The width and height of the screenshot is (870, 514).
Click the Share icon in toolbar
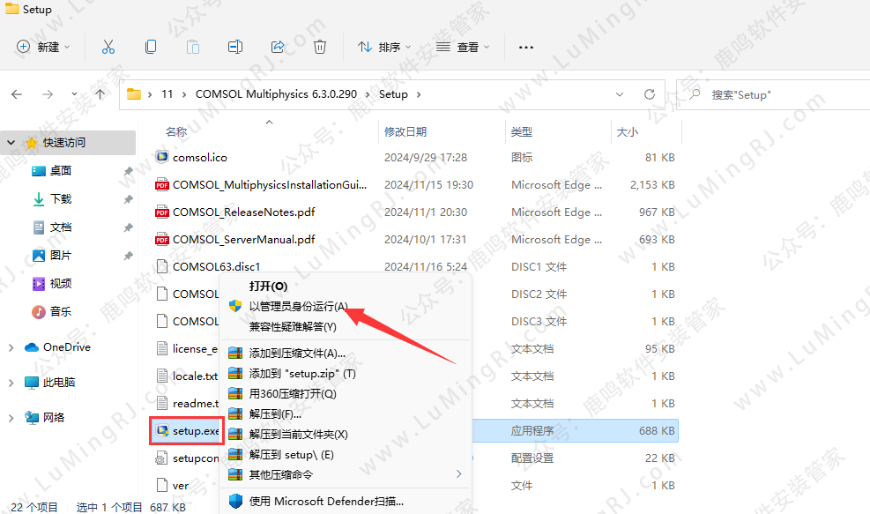pos(278,47)
